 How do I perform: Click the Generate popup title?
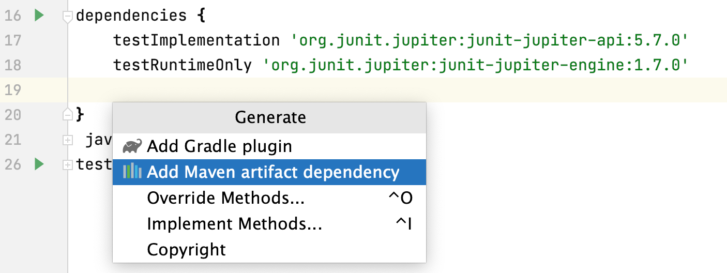pyautogui.click(x=270, y=117)
